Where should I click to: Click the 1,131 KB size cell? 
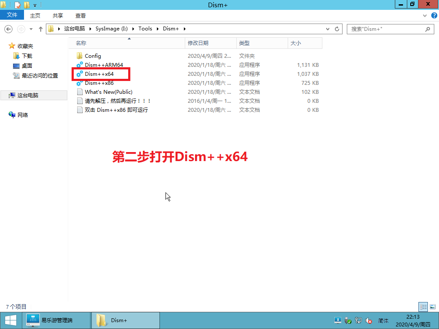click(308, 65)
